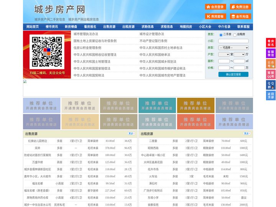
Task: Open listing 红旗幼儿园旁边
Action: click(38, 141)
